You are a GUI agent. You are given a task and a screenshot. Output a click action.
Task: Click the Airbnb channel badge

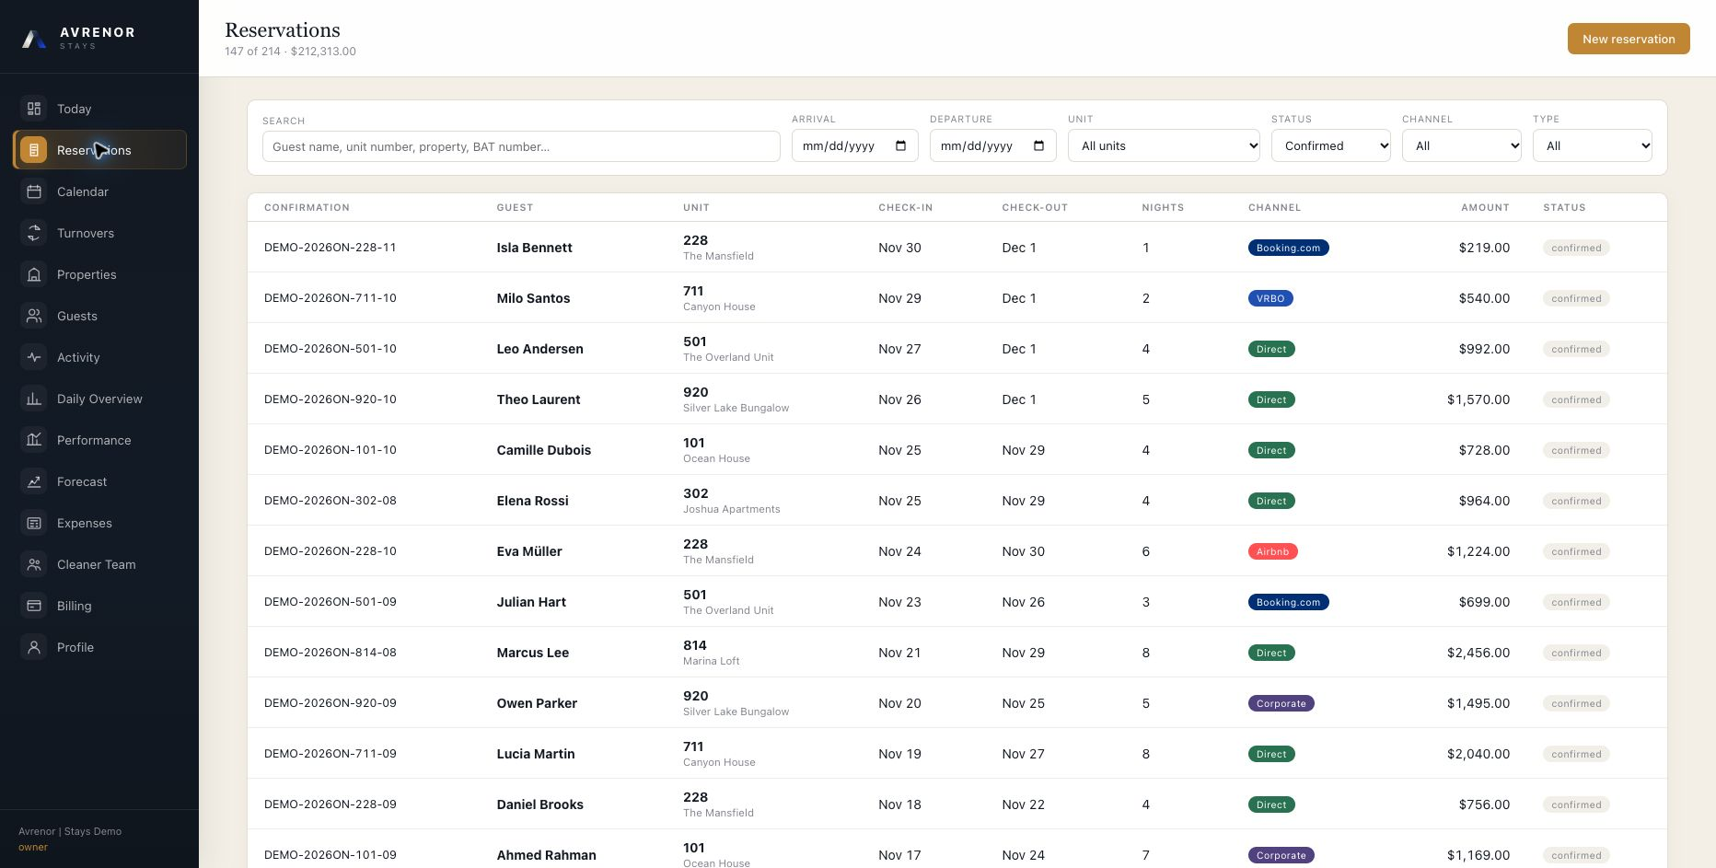coord(1273,551)
